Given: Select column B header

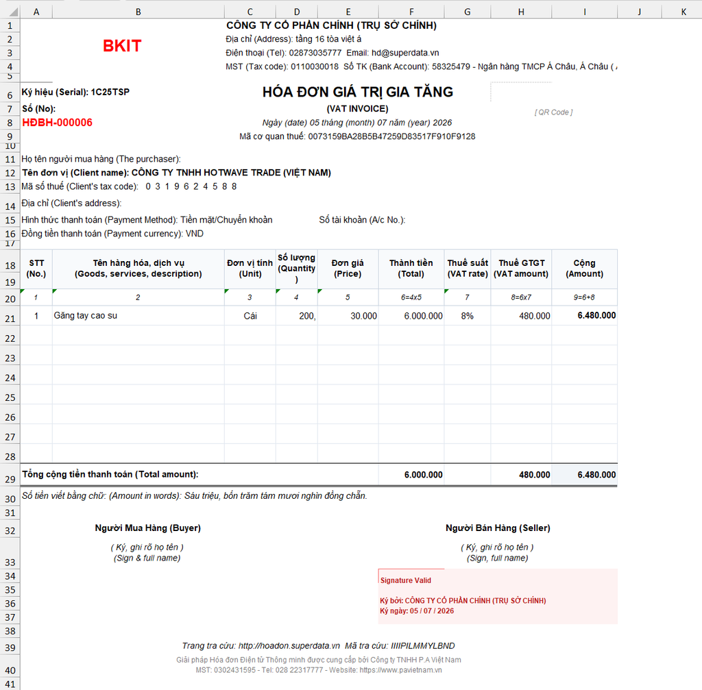Looking at the screenshot, I should coord(138,12).
